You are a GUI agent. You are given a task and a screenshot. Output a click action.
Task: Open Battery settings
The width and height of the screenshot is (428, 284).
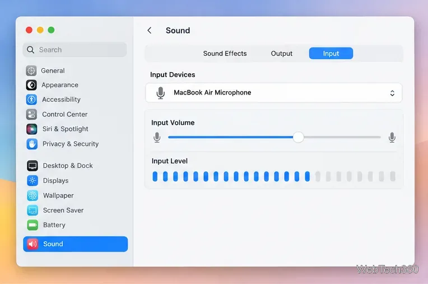coord(54,225)
